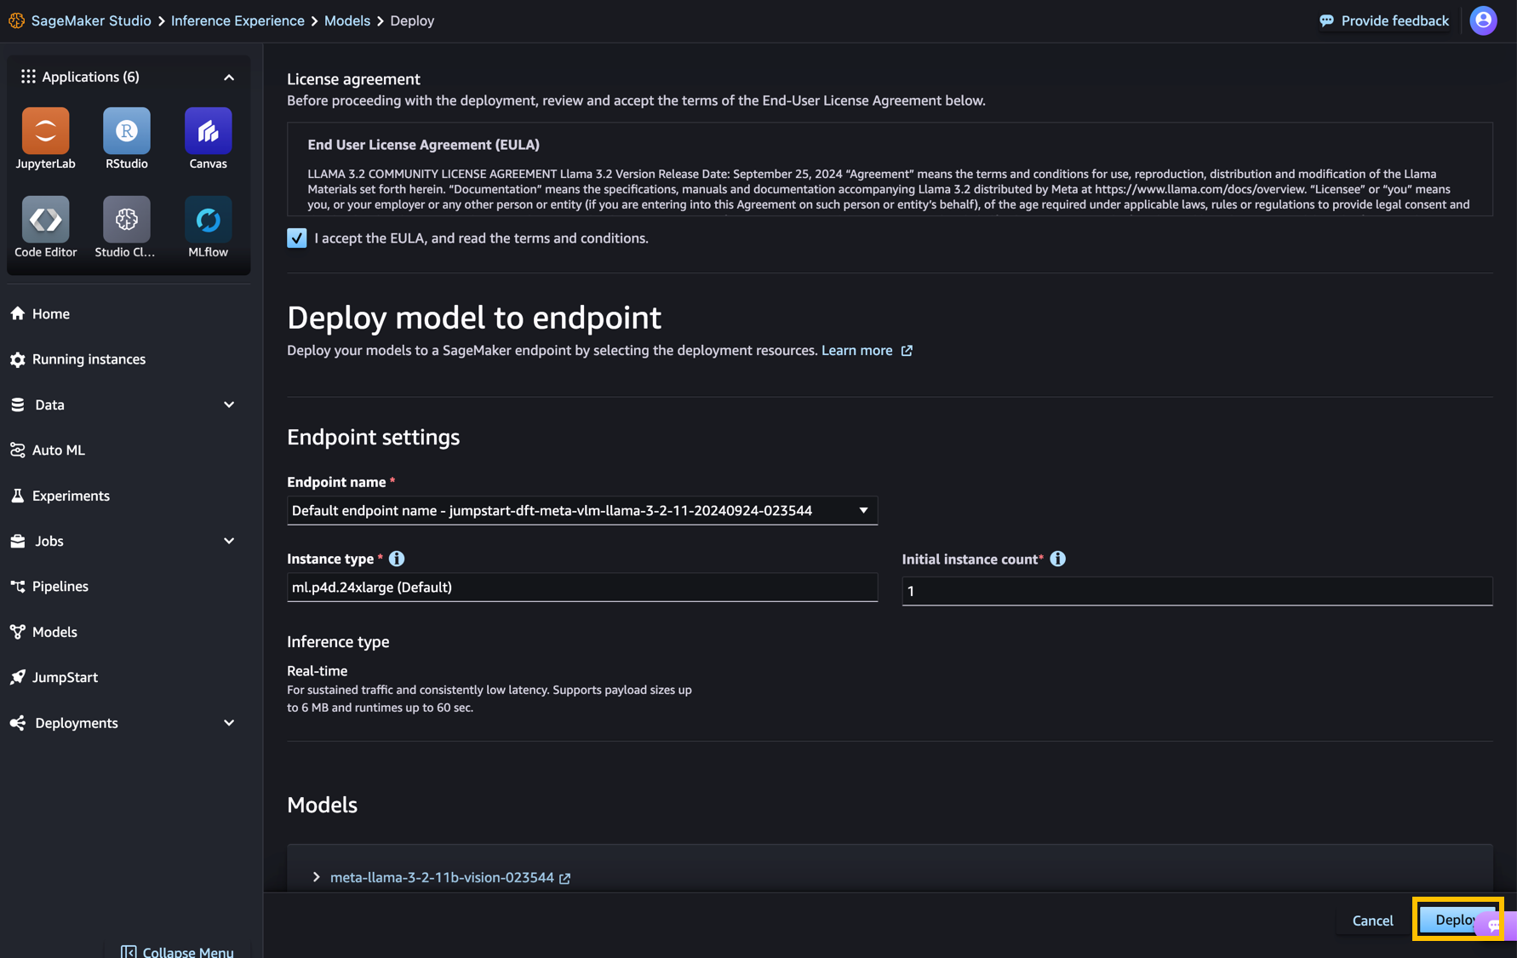This screenshot has width=1517, height=958.
Task: Open meta-llama model external link icon
Action: pyautogui.click(x=565, y=878)
